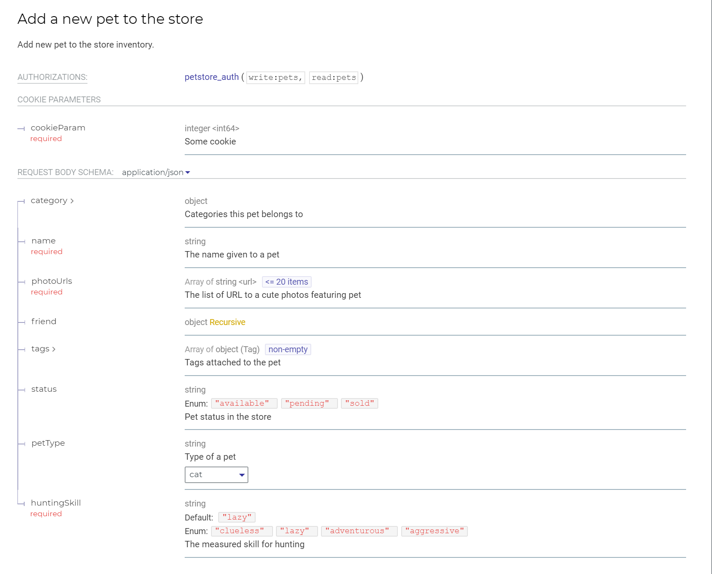Viewport: 712px width, 574px height.
Task: Click the COOKIE PARAMETERS section header
Action: [x=59, y=99]
